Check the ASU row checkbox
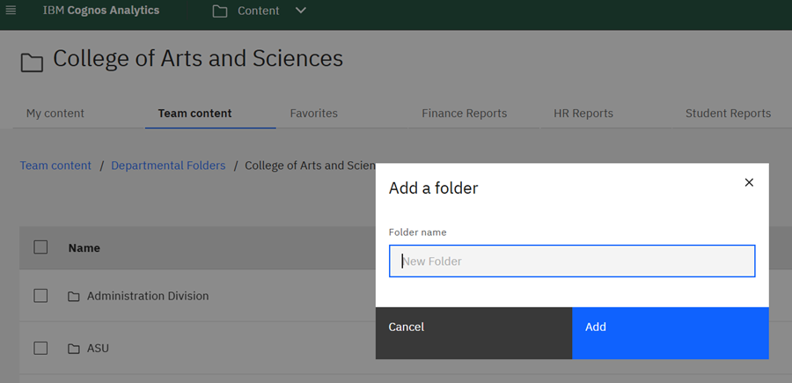Image resolution: width=792 pixels, height=383 pixels. point(40,348)
